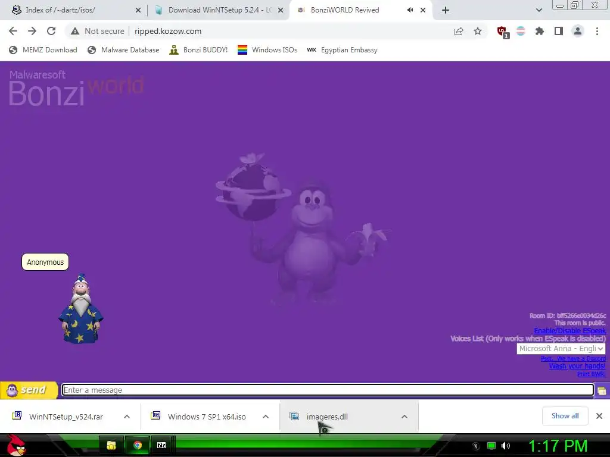Go back with the browser back arrow
This screenshot has width=610, height=457.
13,31
